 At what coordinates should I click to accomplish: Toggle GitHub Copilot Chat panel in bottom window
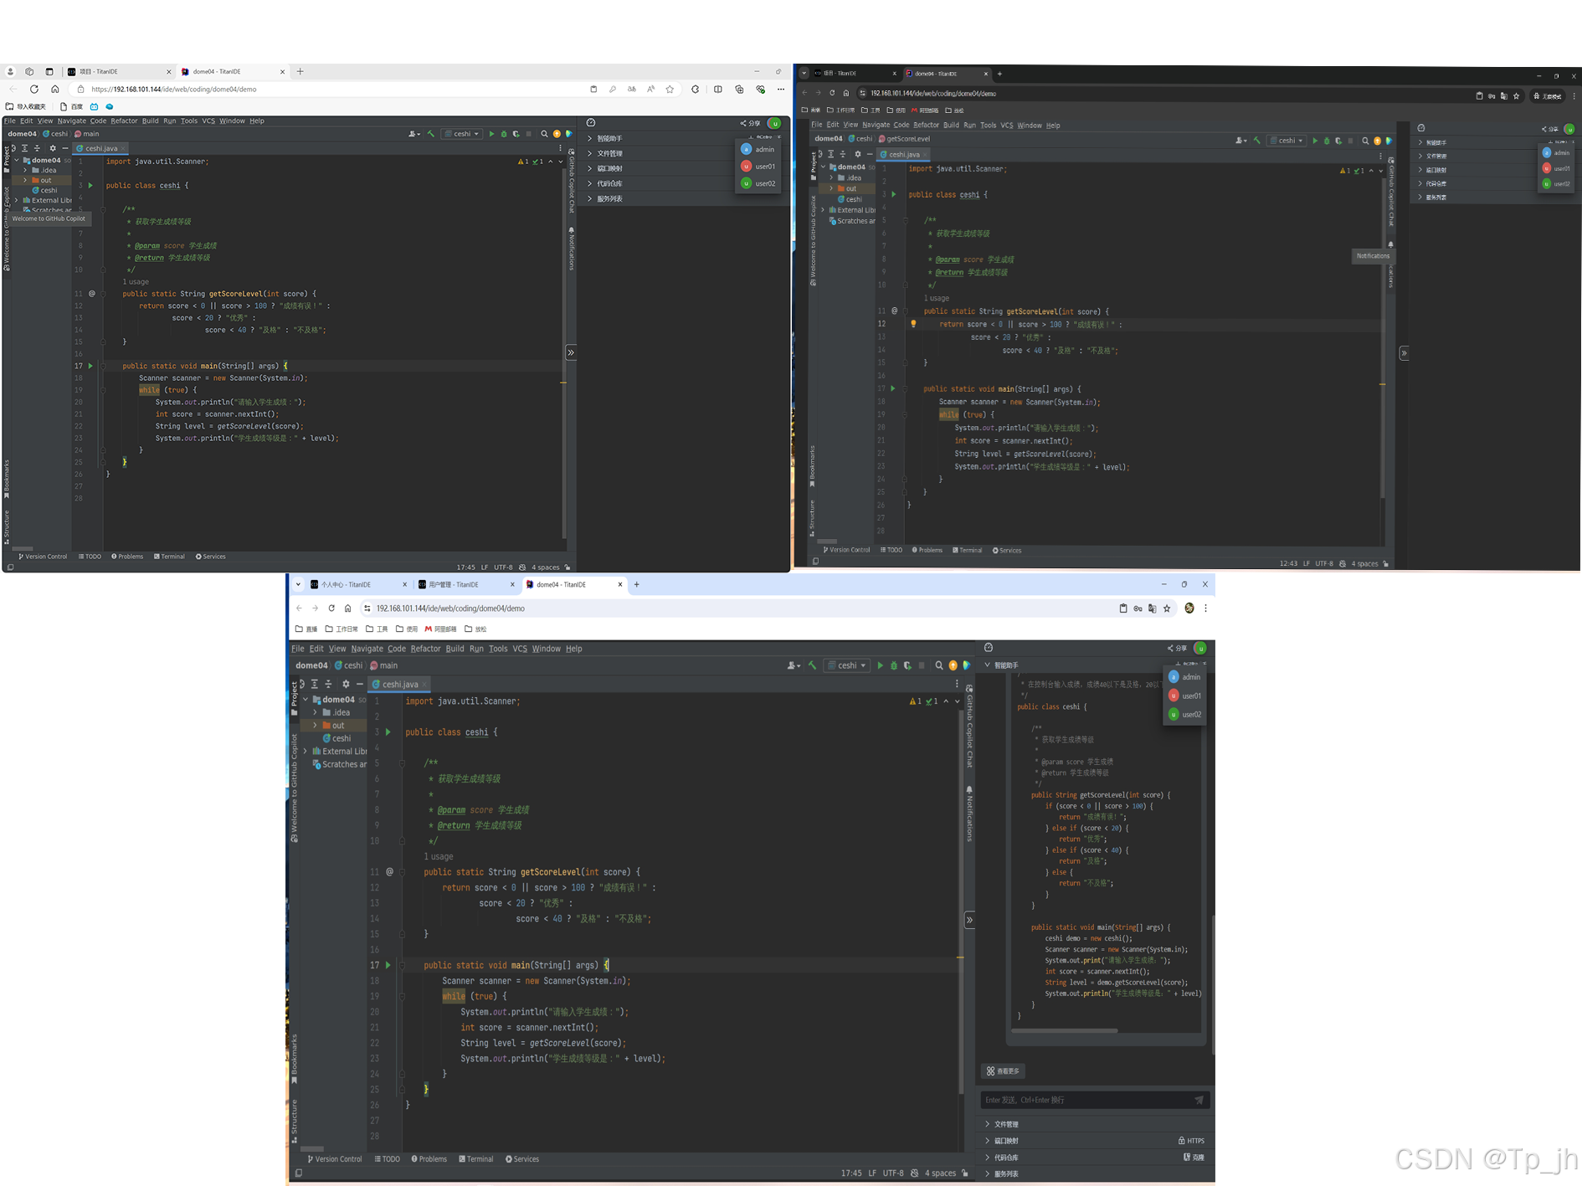point(969,726)
